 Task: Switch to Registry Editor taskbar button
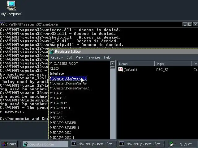tap(45, 144)
